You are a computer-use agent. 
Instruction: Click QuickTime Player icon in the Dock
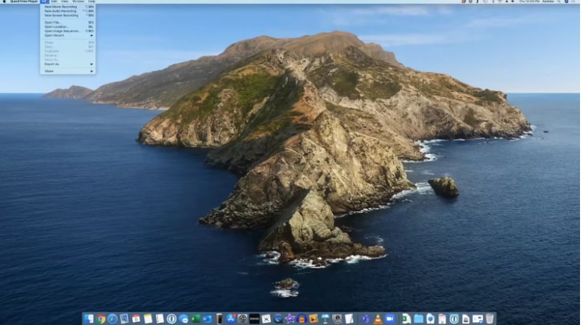click(278, 319)
